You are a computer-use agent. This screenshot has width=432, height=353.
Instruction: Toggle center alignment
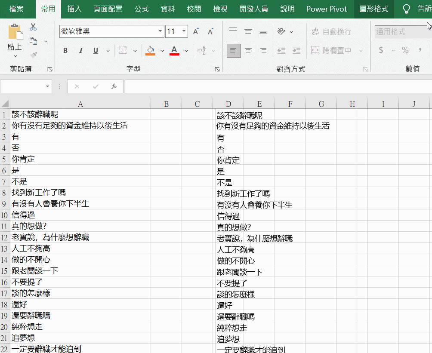(248, 50)
